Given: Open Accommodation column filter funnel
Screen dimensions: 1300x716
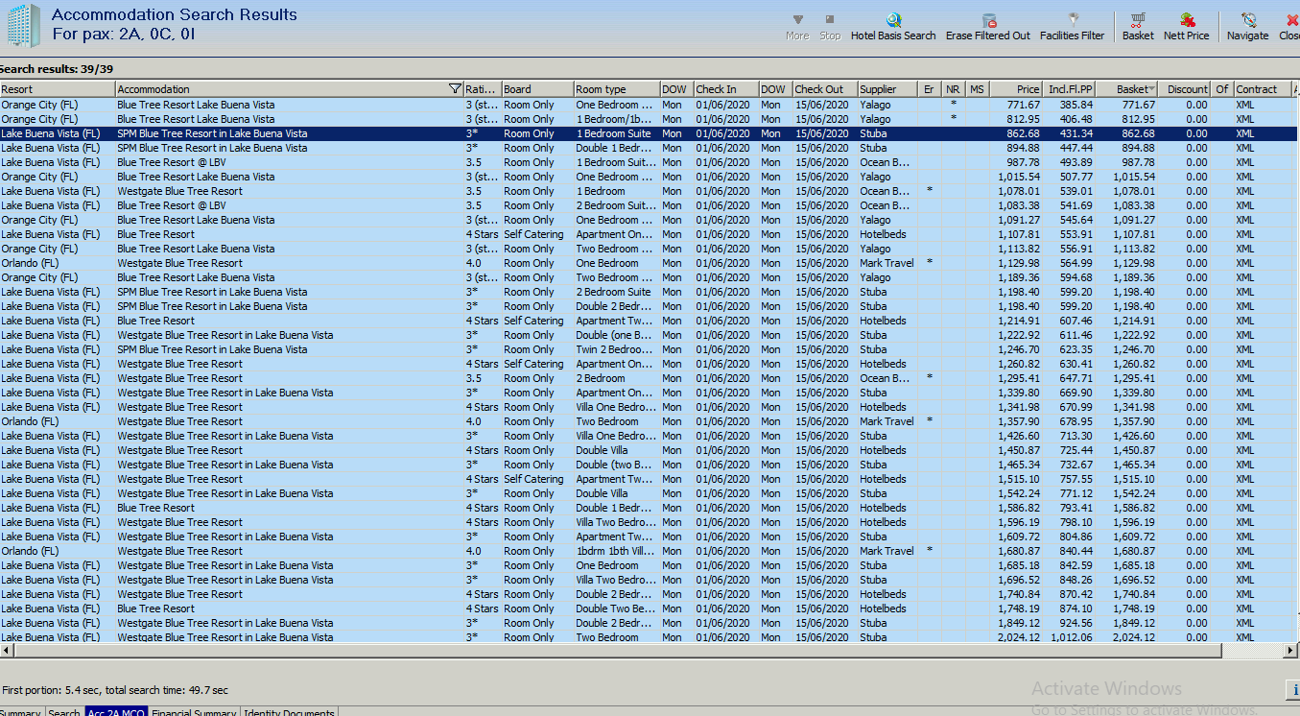Looking at the screenshot, I should point(455,89).
